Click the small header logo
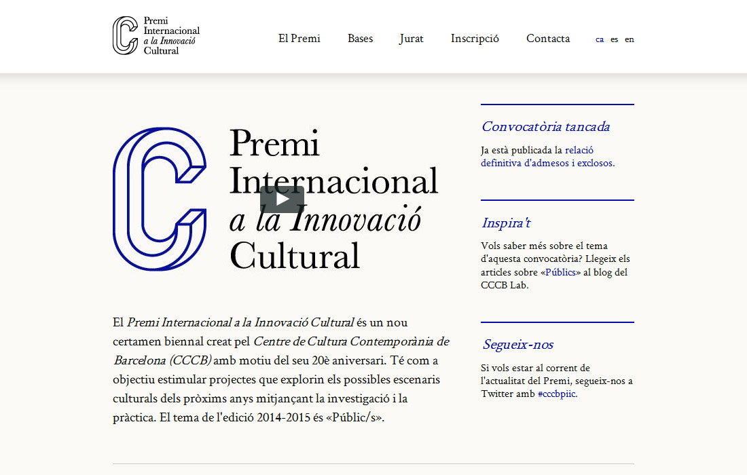Viewport: 747px width, 475px height. pos(156,36)
